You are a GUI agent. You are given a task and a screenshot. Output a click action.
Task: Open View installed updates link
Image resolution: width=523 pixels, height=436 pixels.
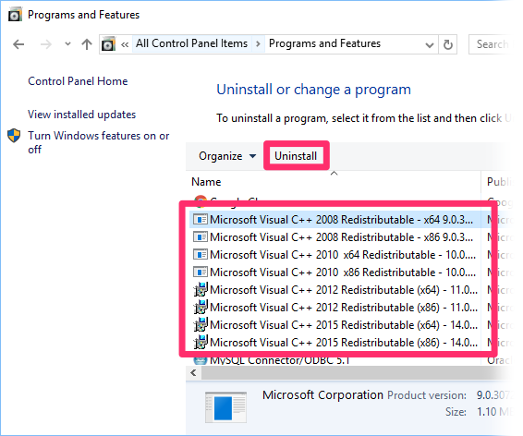coord(81,115)
